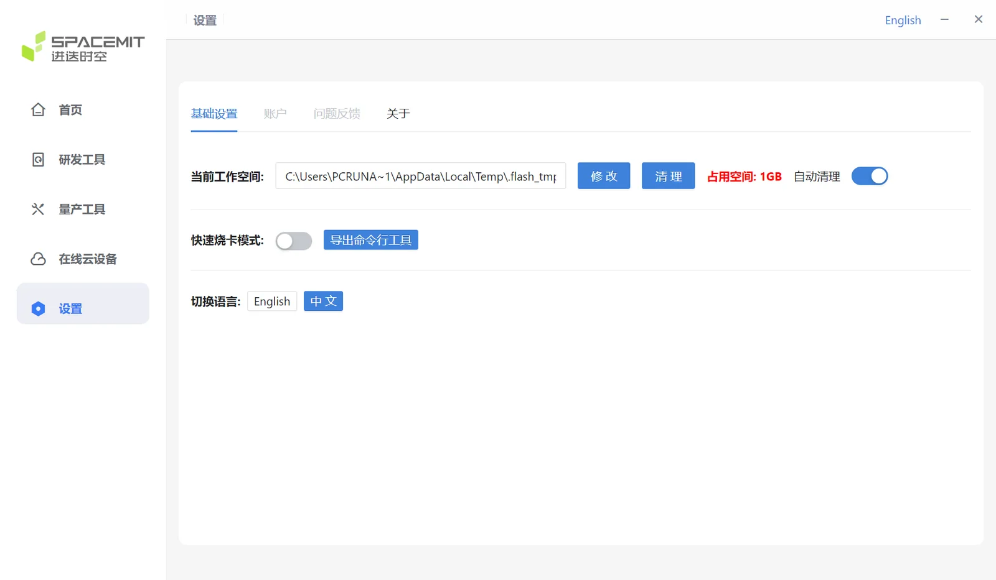Click the 清理 button
This screenshot has width=996, height=580.
[x=668, y=176]
